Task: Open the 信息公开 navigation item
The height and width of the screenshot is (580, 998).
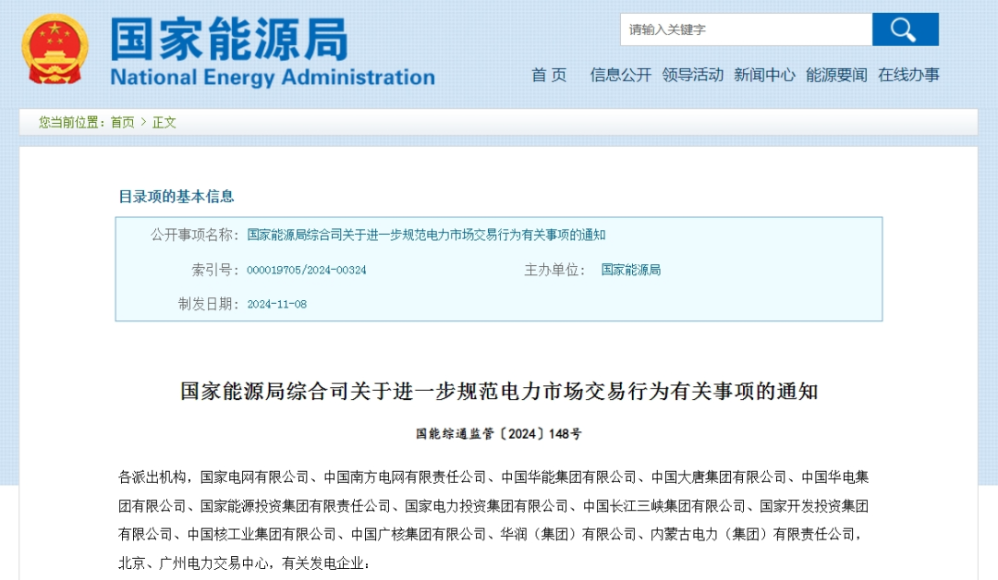Action: click(x=620, y=75)
